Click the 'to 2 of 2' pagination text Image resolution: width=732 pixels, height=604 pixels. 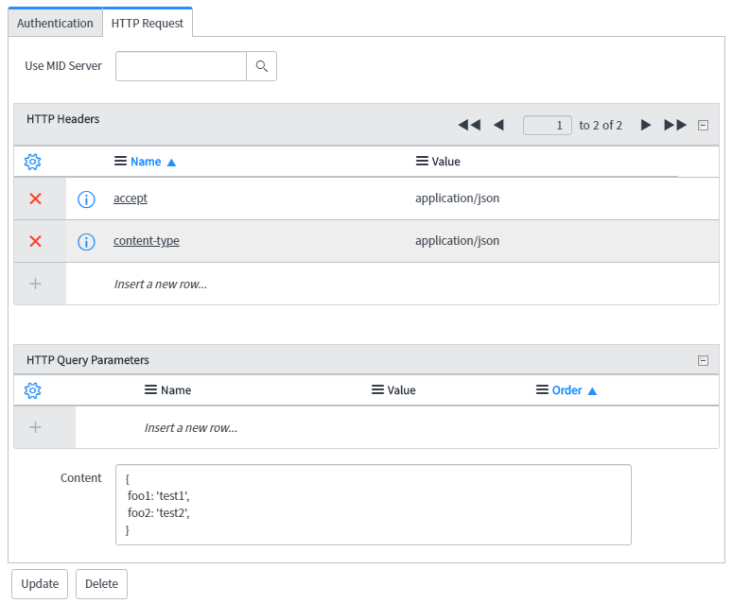(x=601, y=126)
